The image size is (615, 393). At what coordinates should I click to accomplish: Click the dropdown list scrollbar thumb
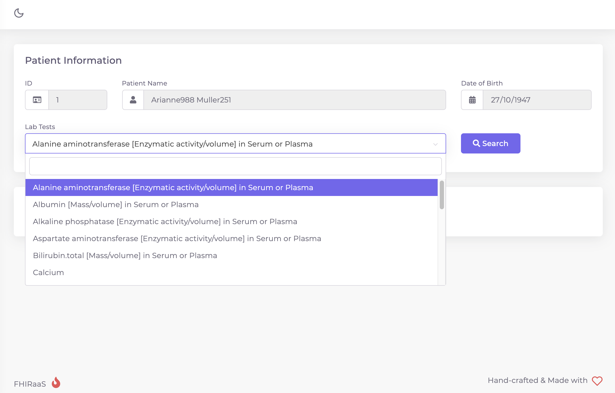pyautogui.click(x=442, y=195)
